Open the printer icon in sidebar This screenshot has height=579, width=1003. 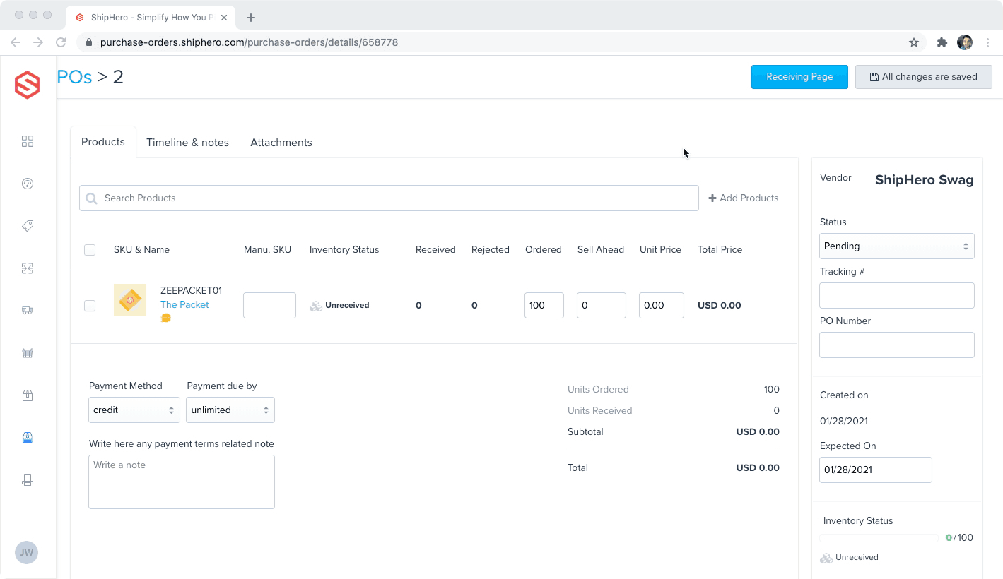click(28, 480)
